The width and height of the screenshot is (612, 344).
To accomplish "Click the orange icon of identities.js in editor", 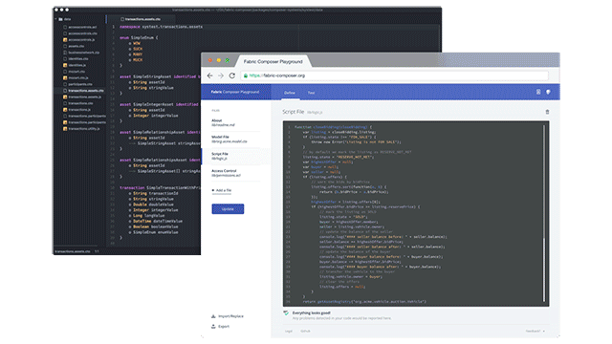I will (x=65, y=65).
